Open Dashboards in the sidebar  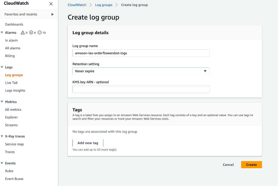pyautogui.click(x=14, y=24)
